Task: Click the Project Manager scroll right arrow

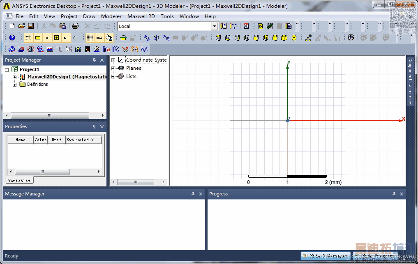Action: (103, 116)
